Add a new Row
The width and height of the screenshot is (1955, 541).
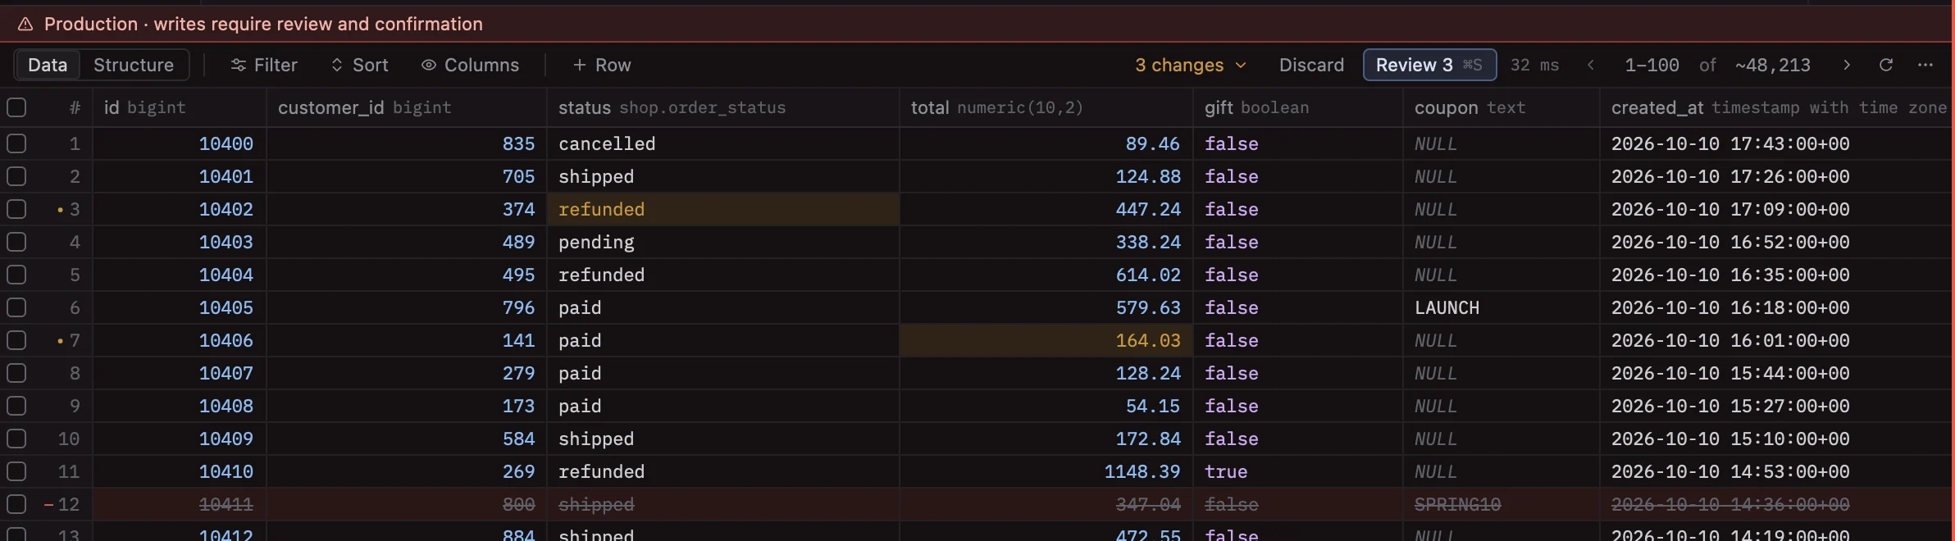point(602,65)
